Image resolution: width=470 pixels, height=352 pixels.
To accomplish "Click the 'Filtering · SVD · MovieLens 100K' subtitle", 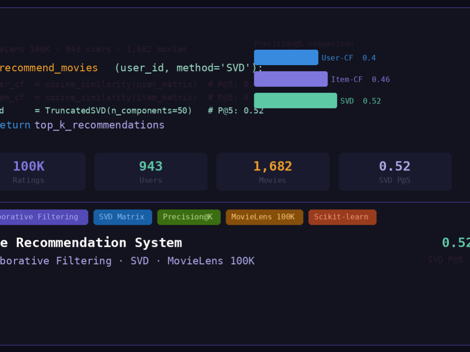I will click(155, 261).
